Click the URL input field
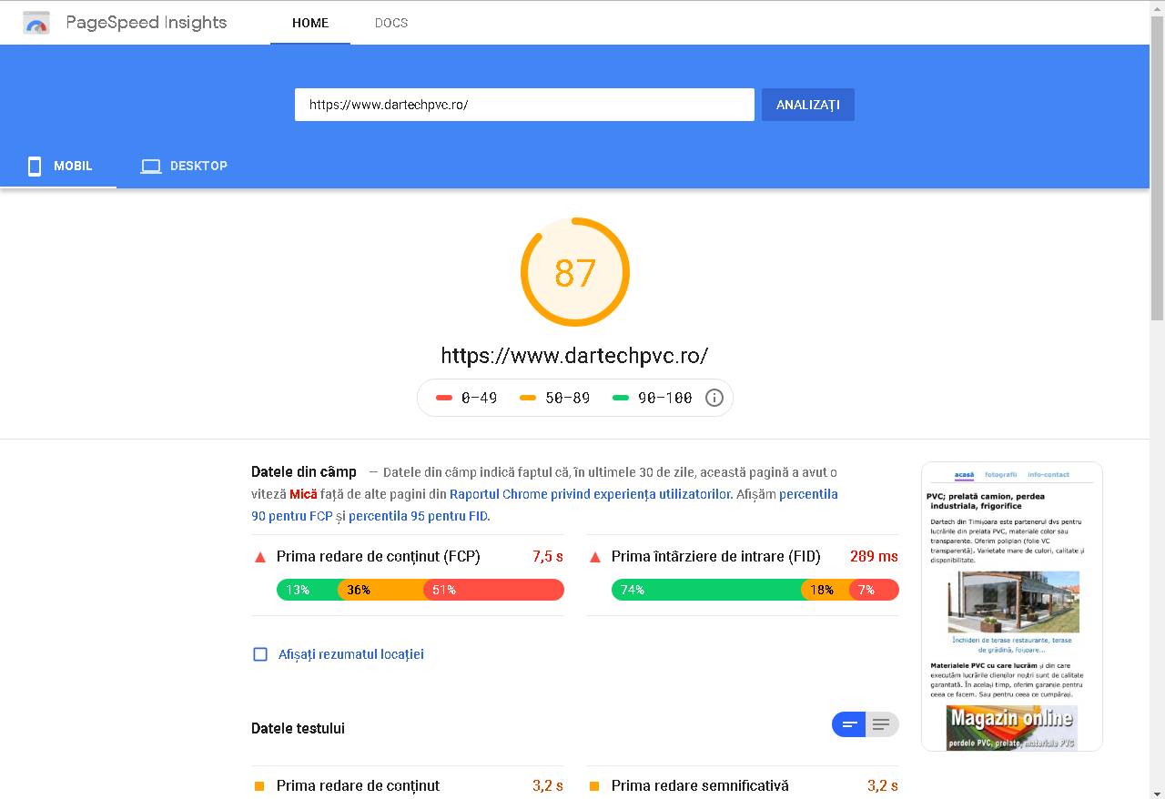 click(524, 105)
